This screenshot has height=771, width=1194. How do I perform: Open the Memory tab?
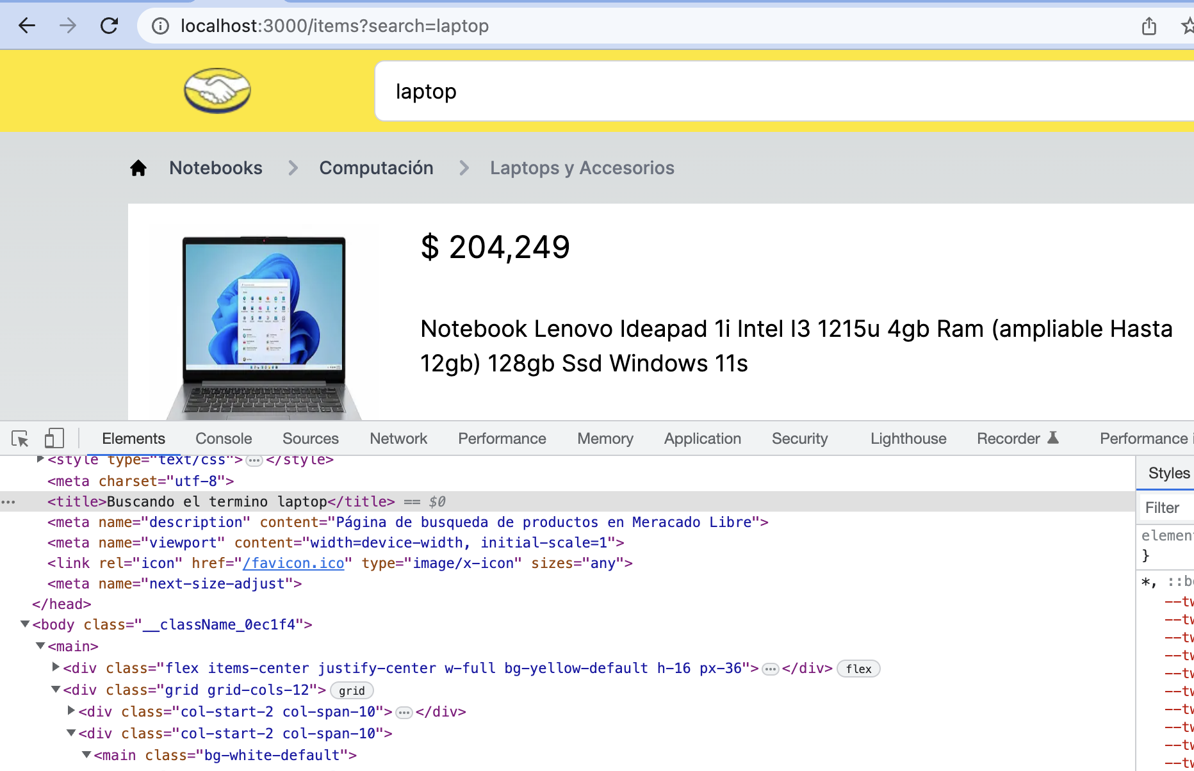[605, 439]
